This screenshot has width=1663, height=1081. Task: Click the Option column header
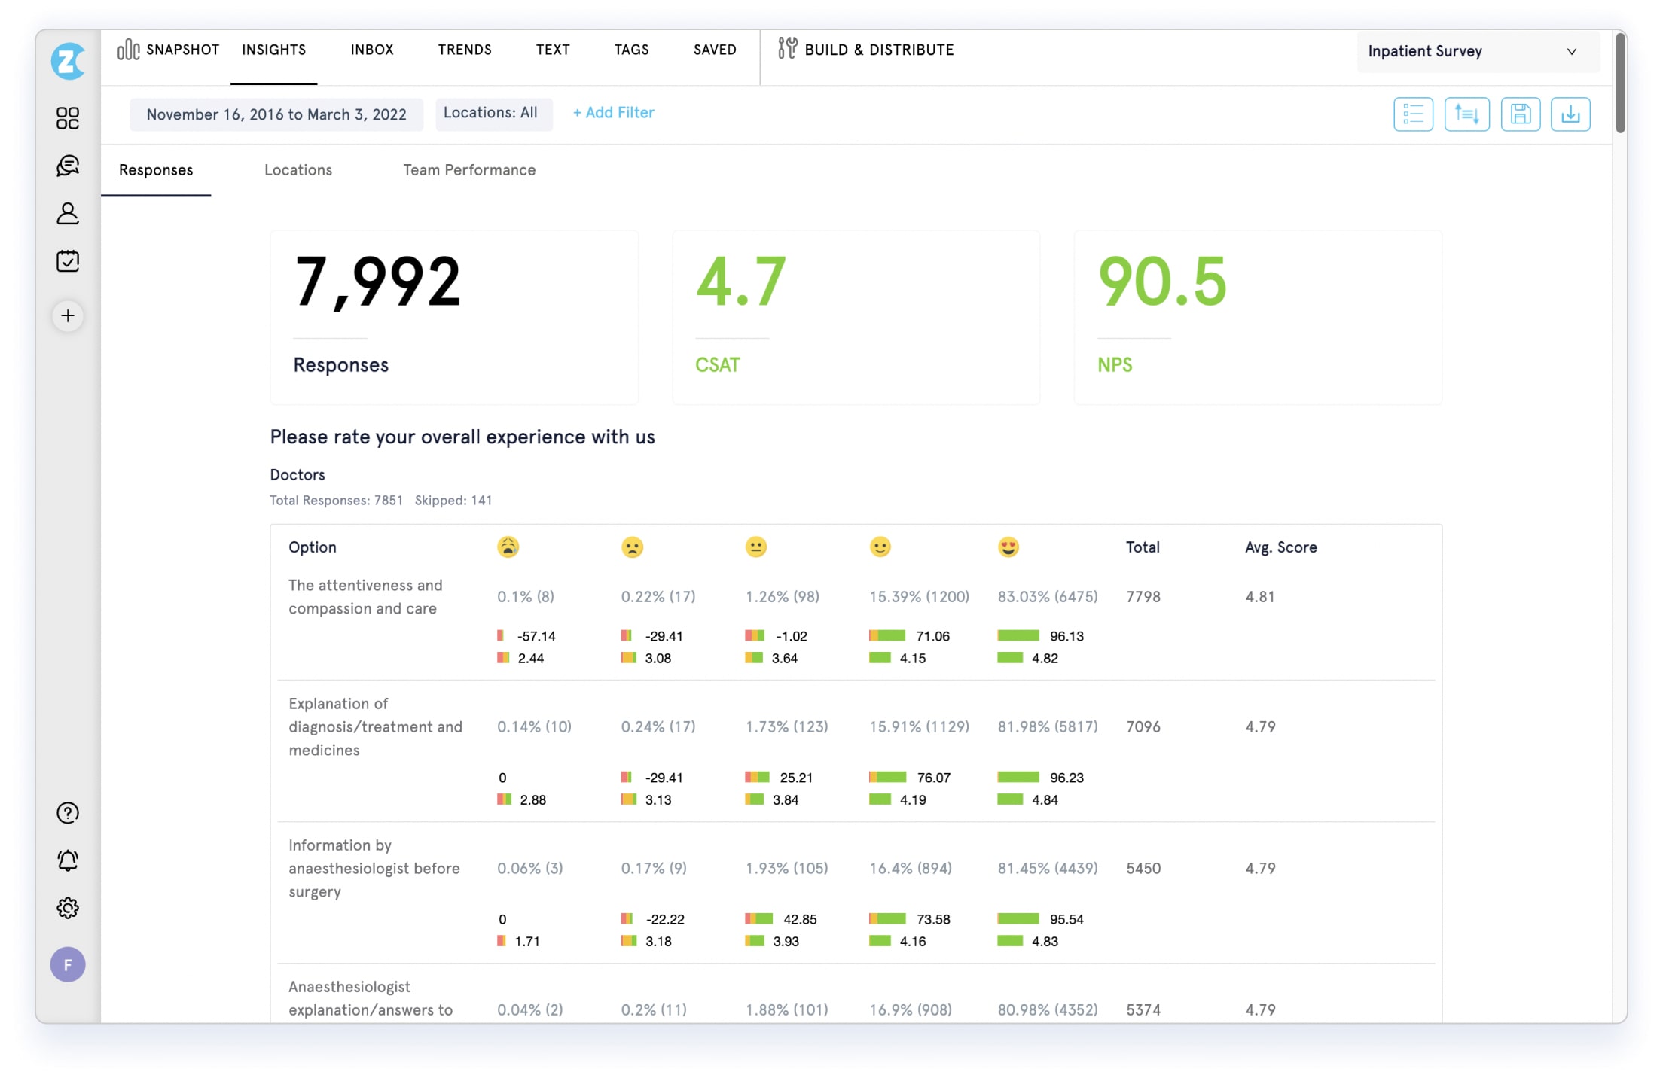313,548
